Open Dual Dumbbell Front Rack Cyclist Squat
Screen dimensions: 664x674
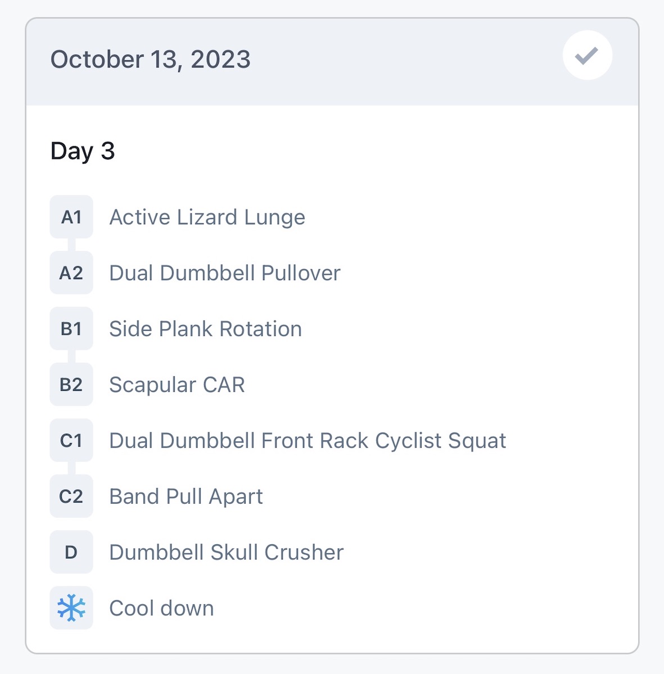(x=307, y=441)
